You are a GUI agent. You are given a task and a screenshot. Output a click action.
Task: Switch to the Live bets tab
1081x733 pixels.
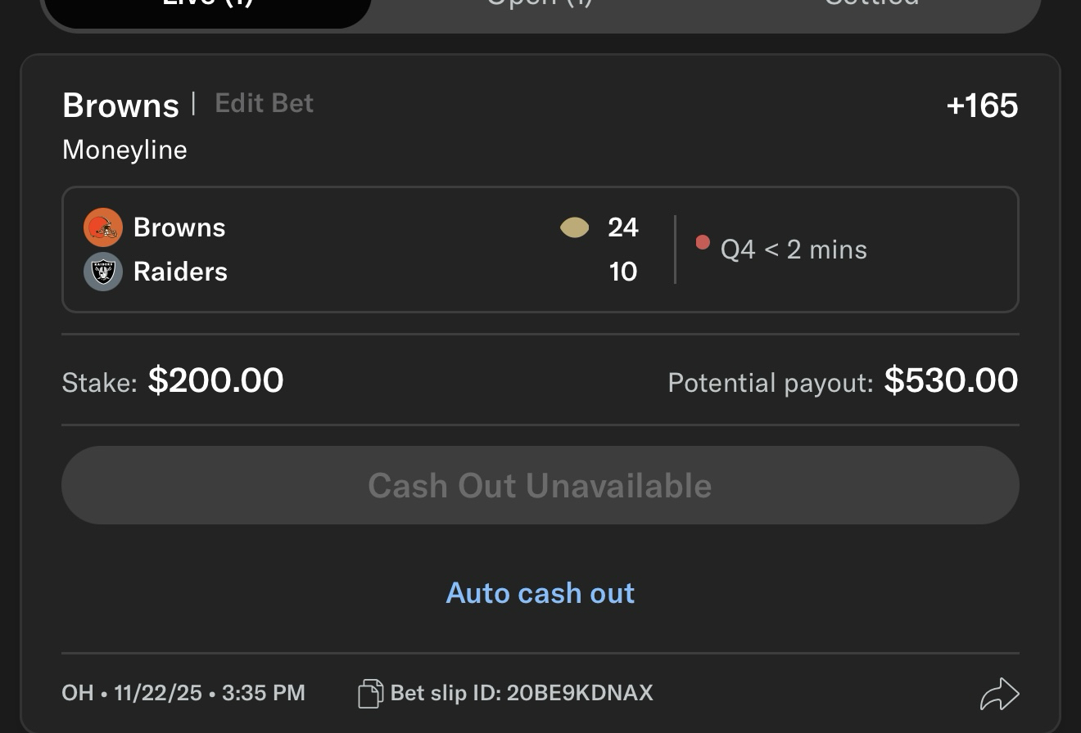point(208,7)
